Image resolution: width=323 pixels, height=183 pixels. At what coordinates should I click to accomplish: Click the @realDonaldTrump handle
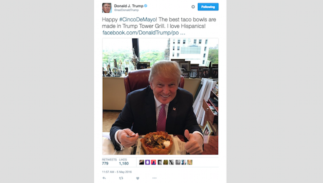tap(126, 10)
